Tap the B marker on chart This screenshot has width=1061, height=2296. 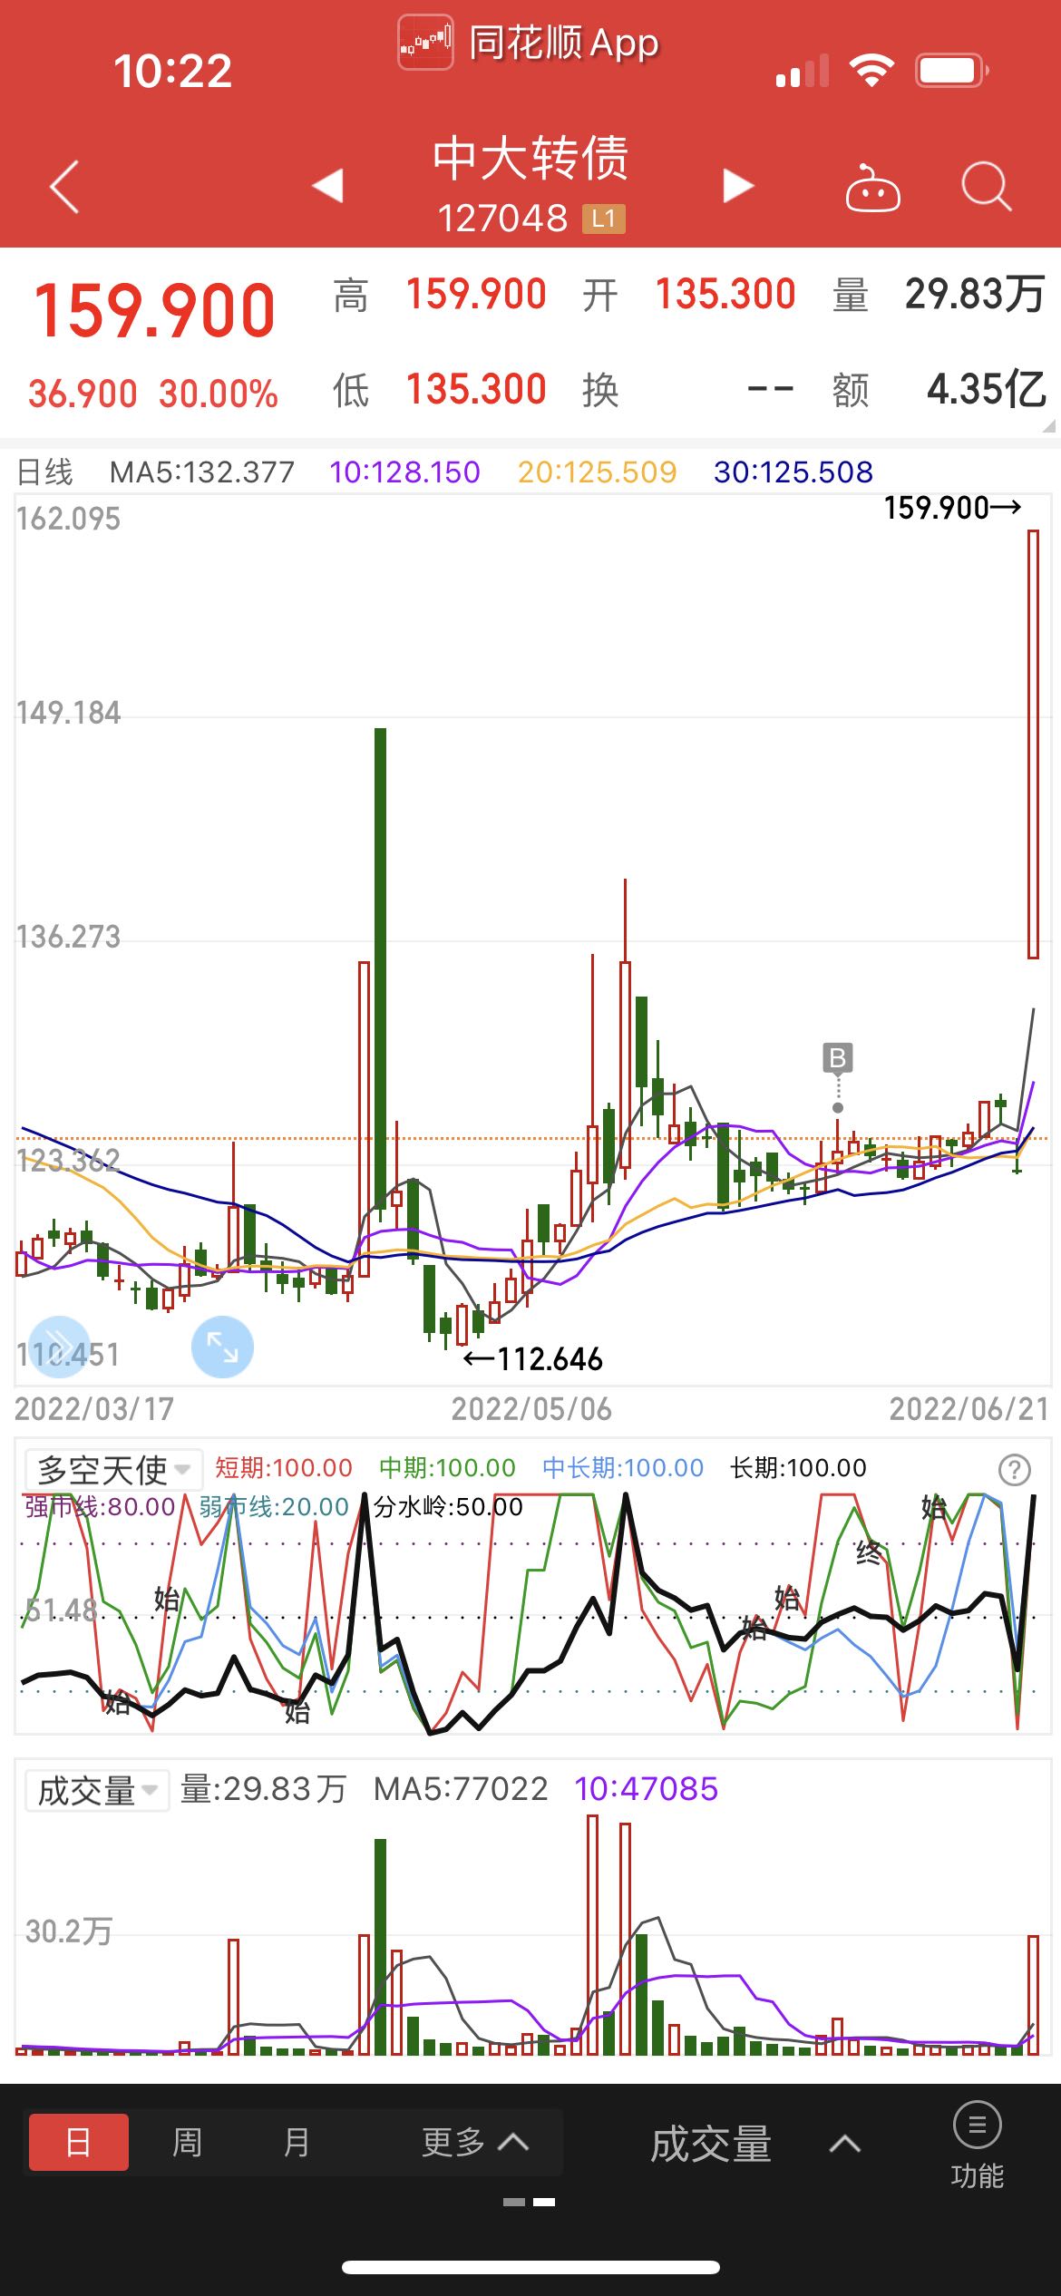[838, 1057]
